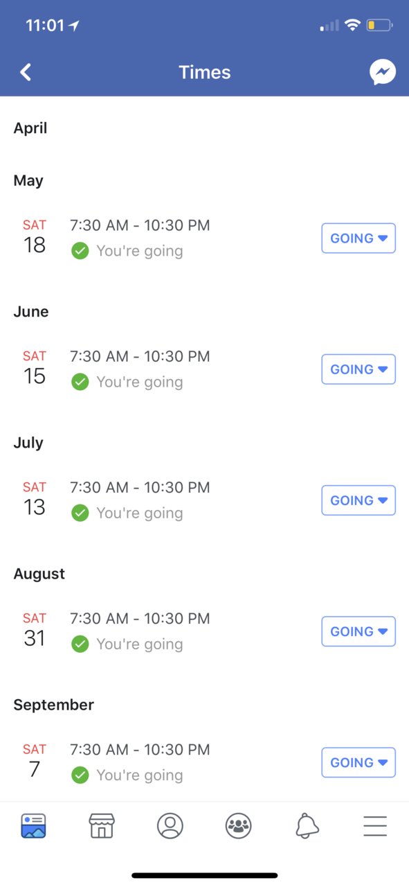The height and width of the screenshot is (887, 409).
Task: Open the Marketplace storefront icon
Action: (x=102, y=825)
